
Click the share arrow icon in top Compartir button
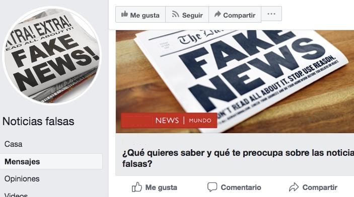218,14
